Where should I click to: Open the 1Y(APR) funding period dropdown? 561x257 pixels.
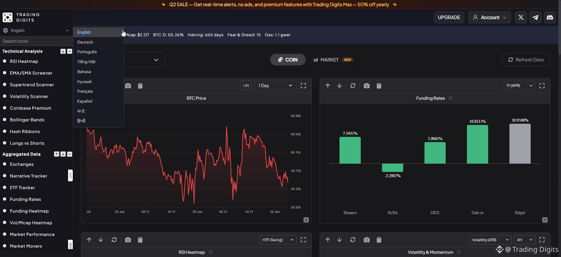[520, 86]
